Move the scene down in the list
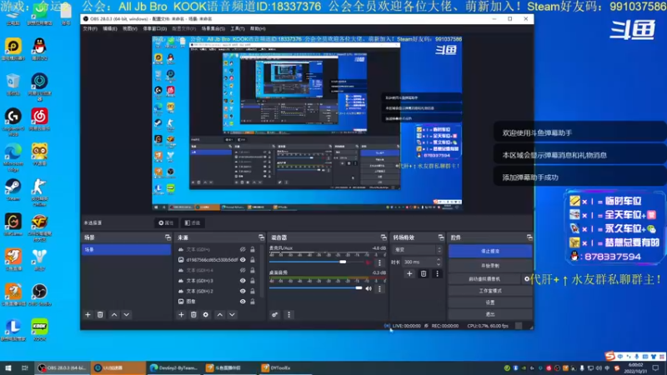The height and width of the screenshot is (375, 667). 127,315
